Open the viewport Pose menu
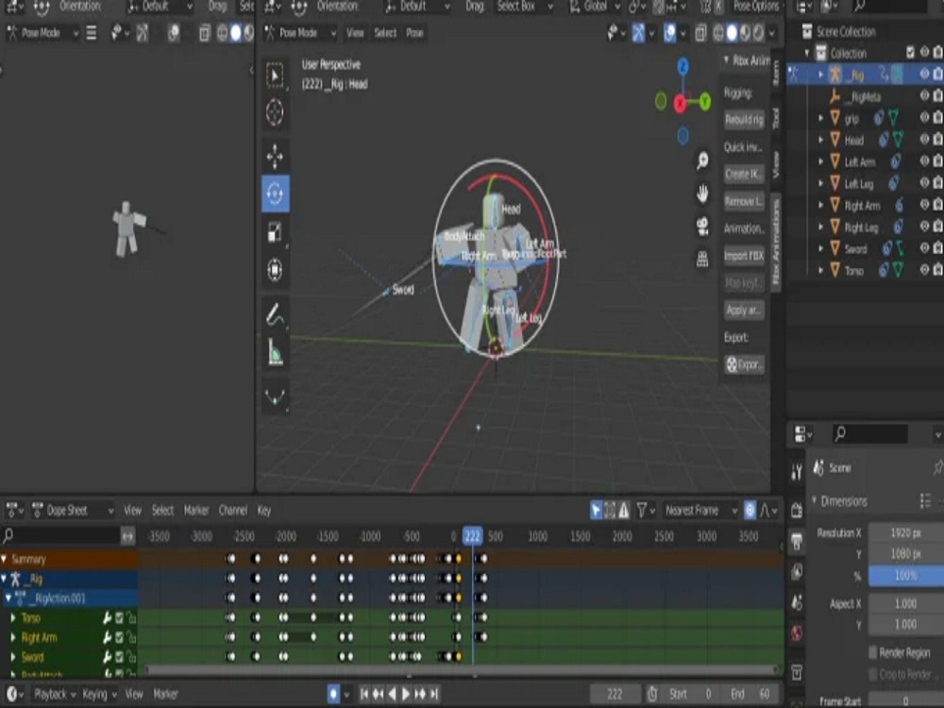Image resolution: width=944 pixels, height=708 pixels. coord(414,32)
